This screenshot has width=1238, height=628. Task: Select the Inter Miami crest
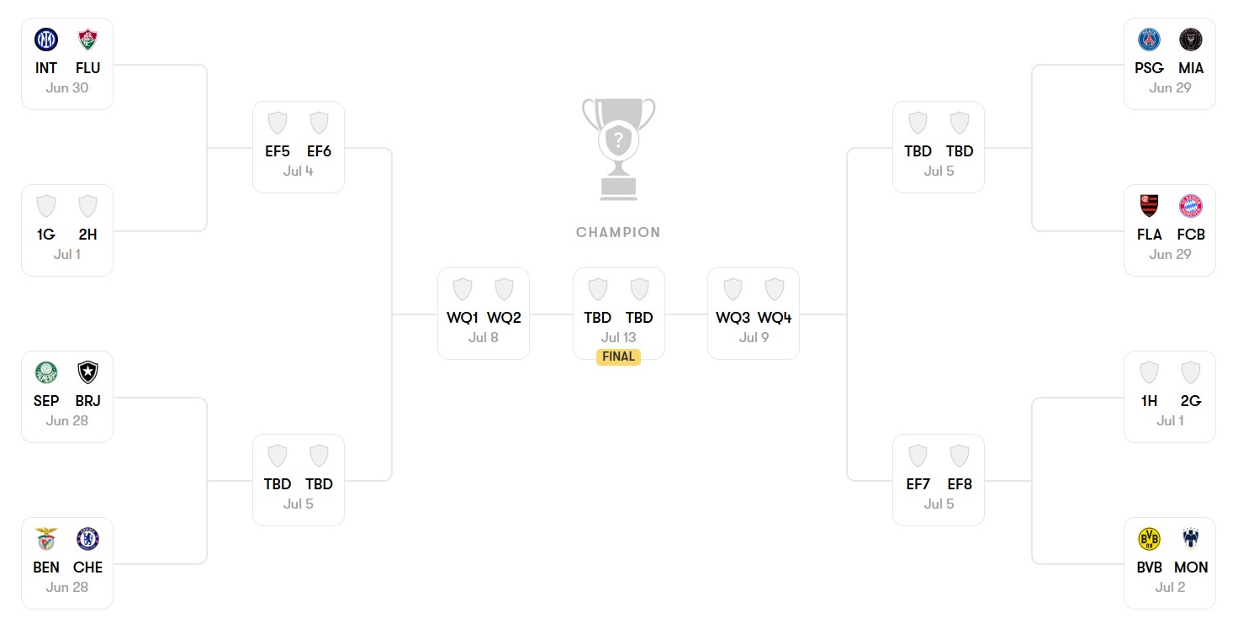coord(1191,40)
